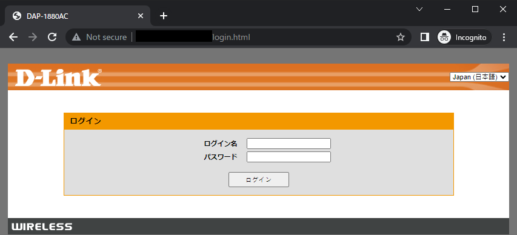The height and width of the screenshot is (235, 517).
Task: Select the DAP-1880AC tab
Action: coord(78,16)
